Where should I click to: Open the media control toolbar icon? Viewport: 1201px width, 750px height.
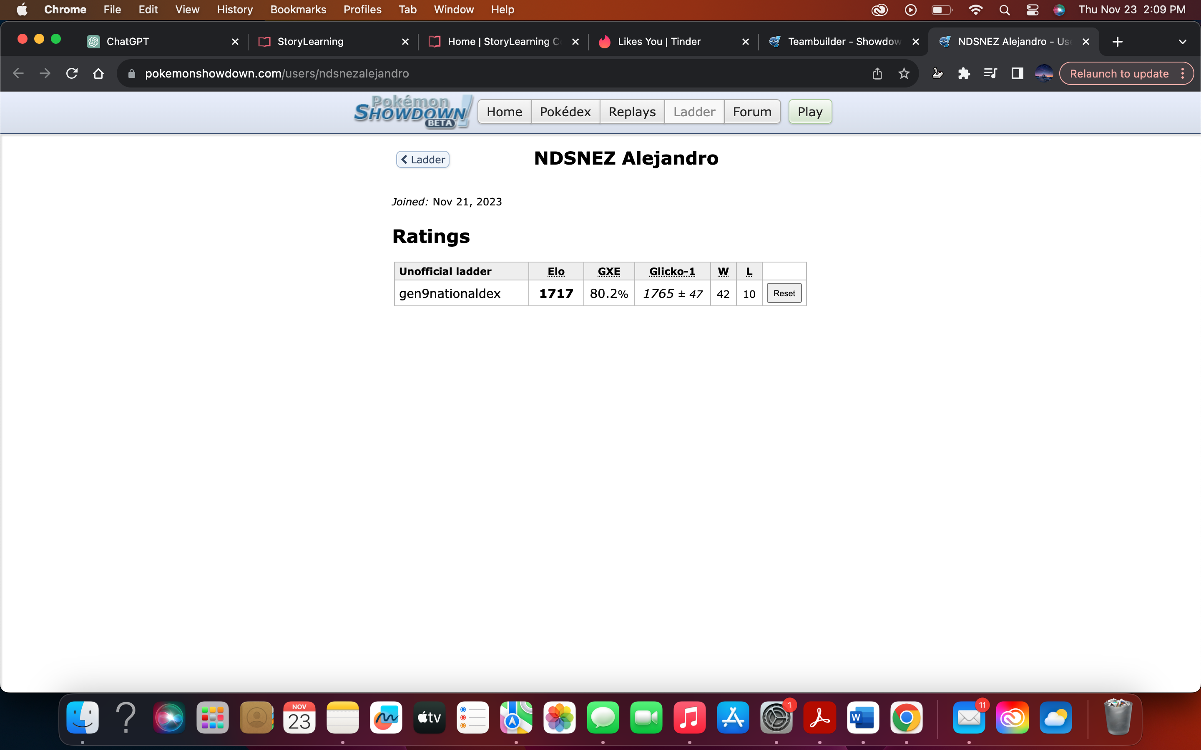point(990,73)
